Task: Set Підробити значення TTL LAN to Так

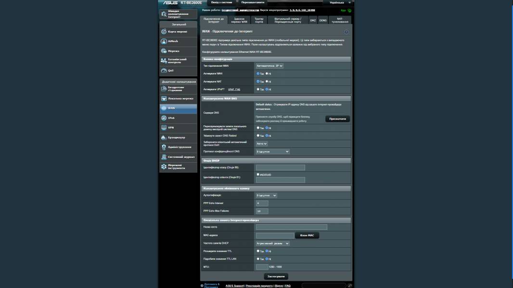Action: coord(258,259)
